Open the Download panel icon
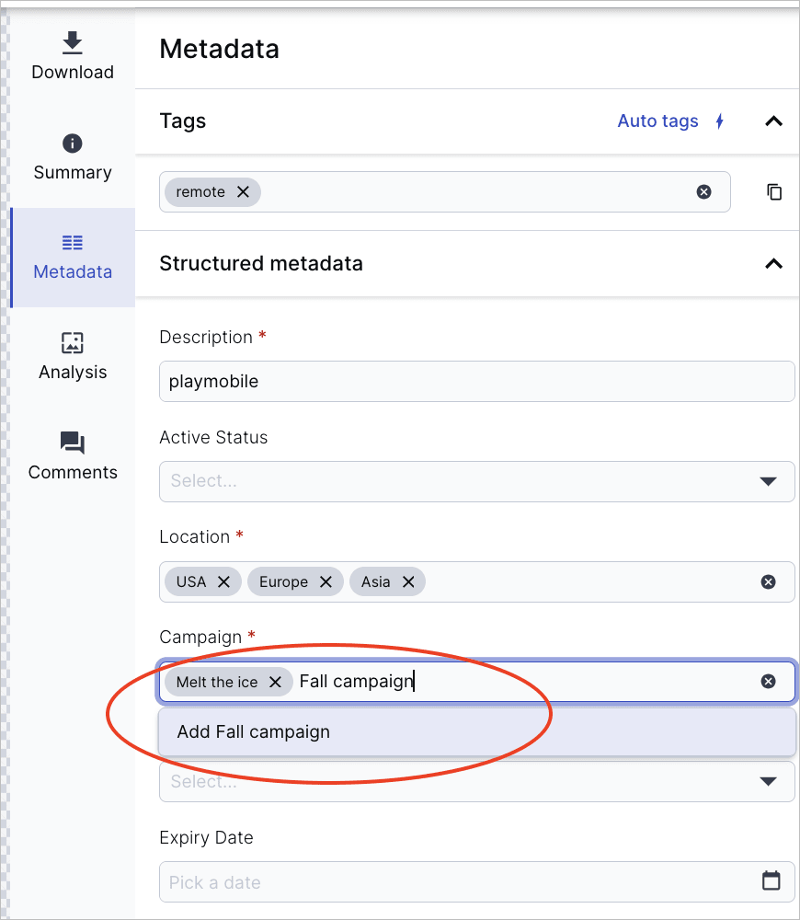This screenshot has width=800, height=920. pyautogui.click(x=72, y=43)
